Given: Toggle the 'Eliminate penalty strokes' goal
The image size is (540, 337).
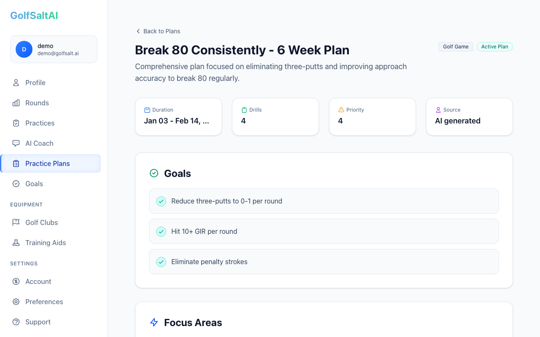Looking at the screenshot, I should (161, 262).
